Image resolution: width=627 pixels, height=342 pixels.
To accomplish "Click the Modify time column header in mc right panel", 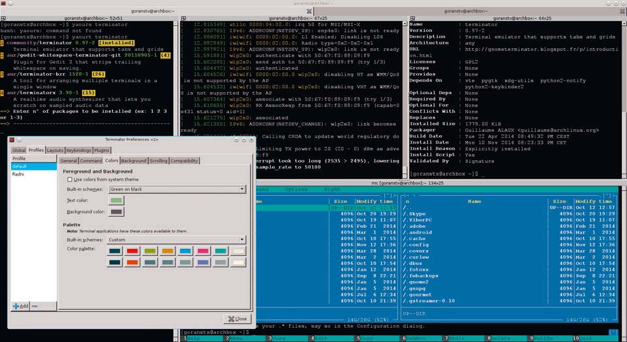I will tap(594, 201).
